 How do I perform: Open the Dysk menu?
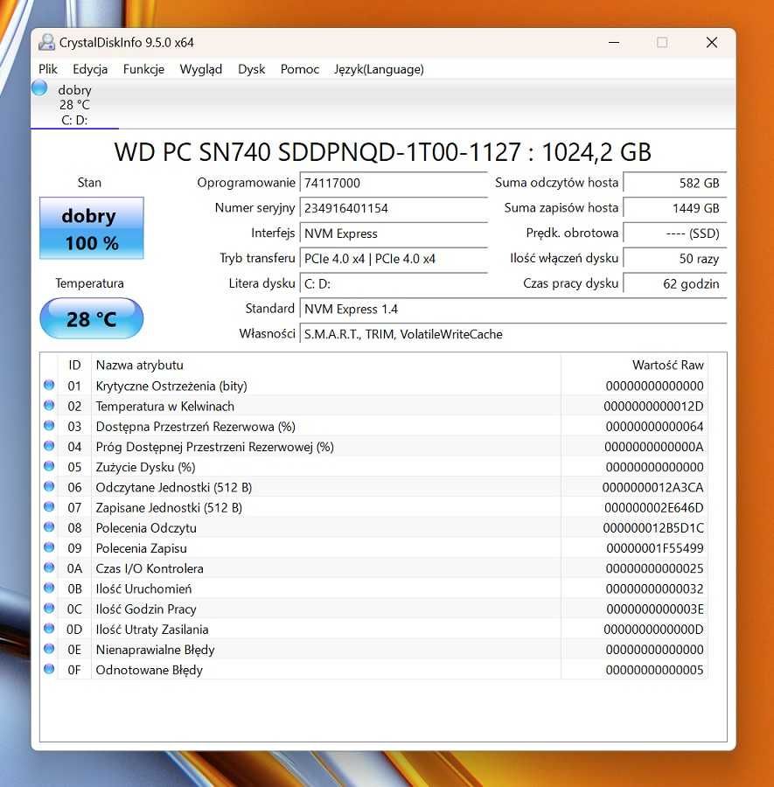tap(252, 69)
